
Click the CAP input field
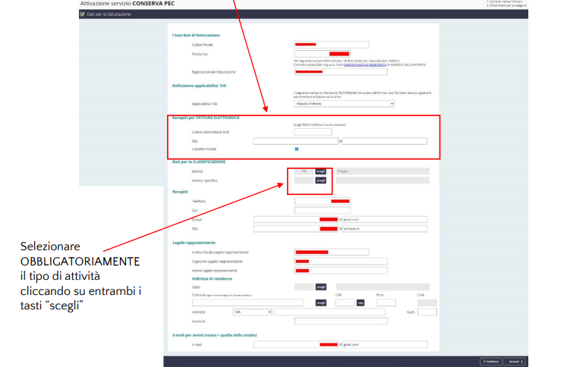(x=345, y=303)
